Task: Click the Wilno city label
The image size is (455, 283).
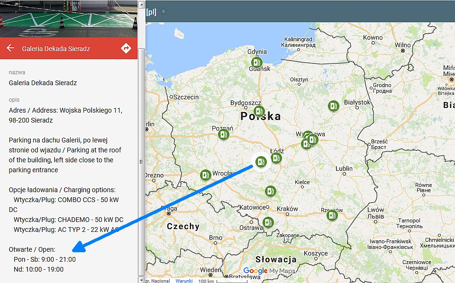Action: coord(402,45)
